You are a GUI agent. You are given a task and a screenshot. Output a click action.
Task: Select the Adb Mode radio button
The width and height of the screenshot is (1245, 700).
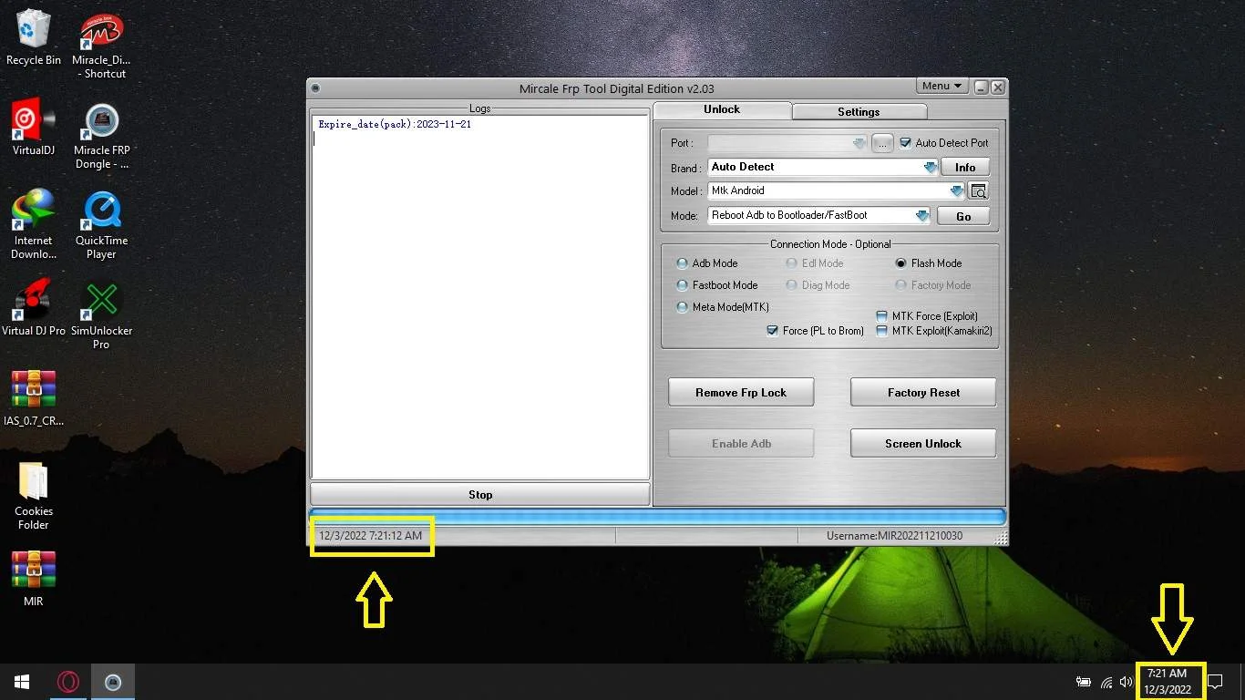682,263
